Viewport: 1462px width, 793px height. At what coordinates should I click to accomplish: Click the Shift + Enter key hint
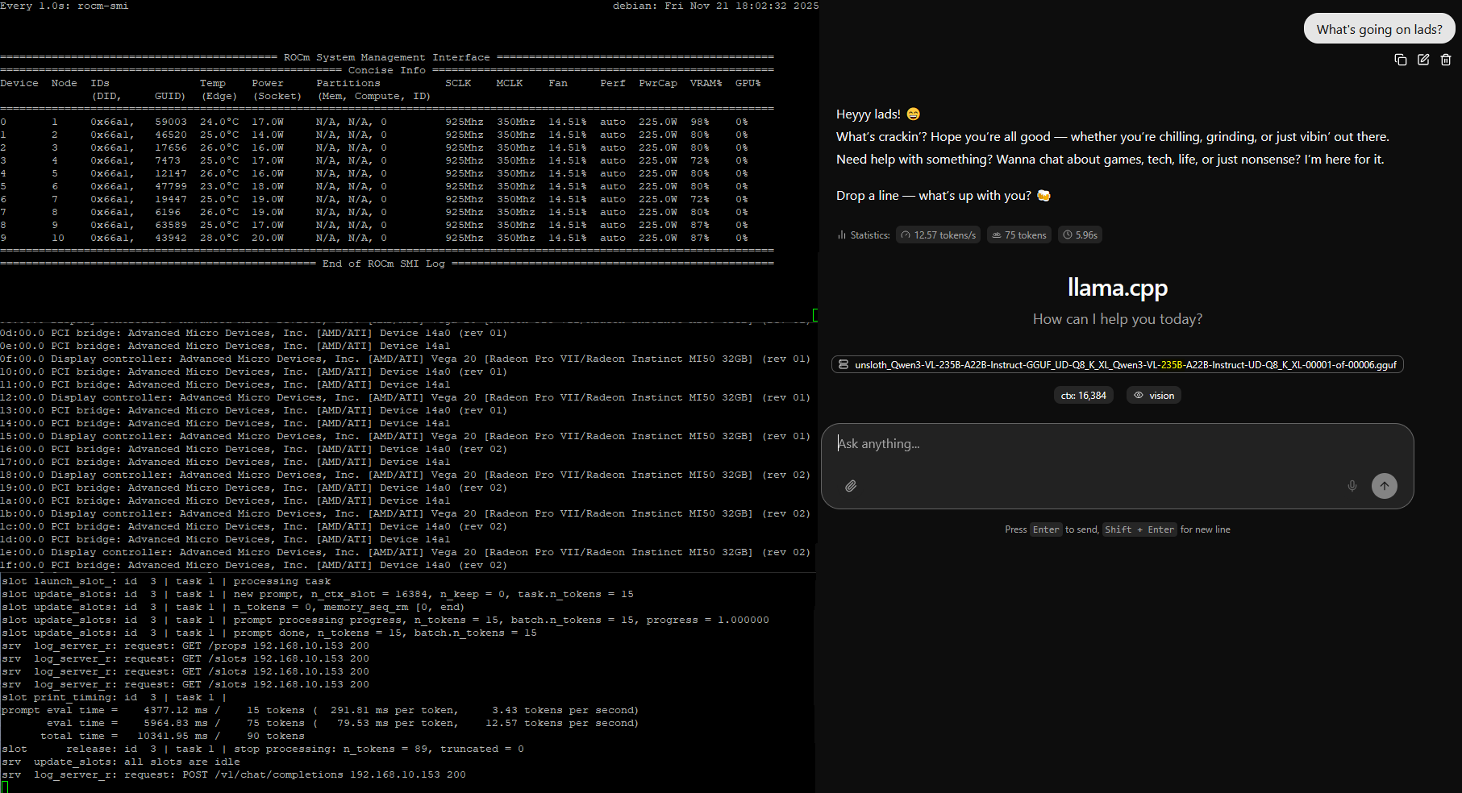tap(1139, 529)
